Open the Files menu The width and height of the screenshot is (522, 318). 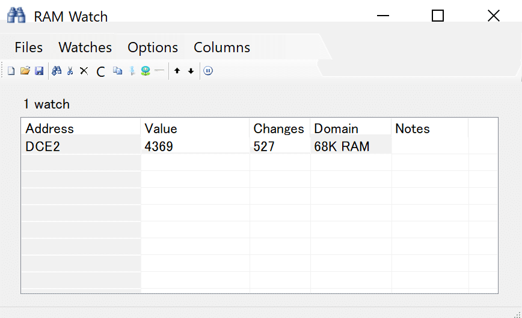29,47
